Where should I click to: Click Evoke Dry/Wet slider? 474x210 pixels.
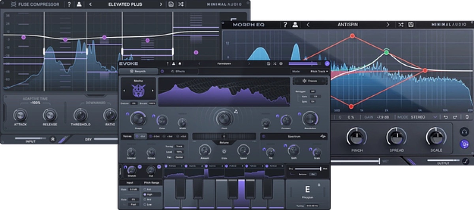308,169
